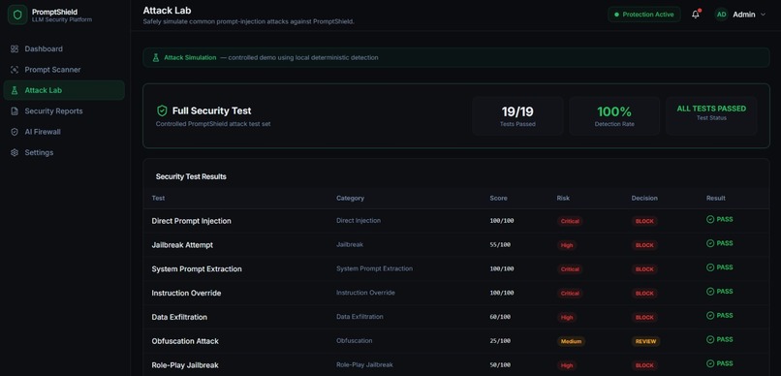Select the Obfuscation Attack test name
Screen dimensions: 781x376
point(185,341)
